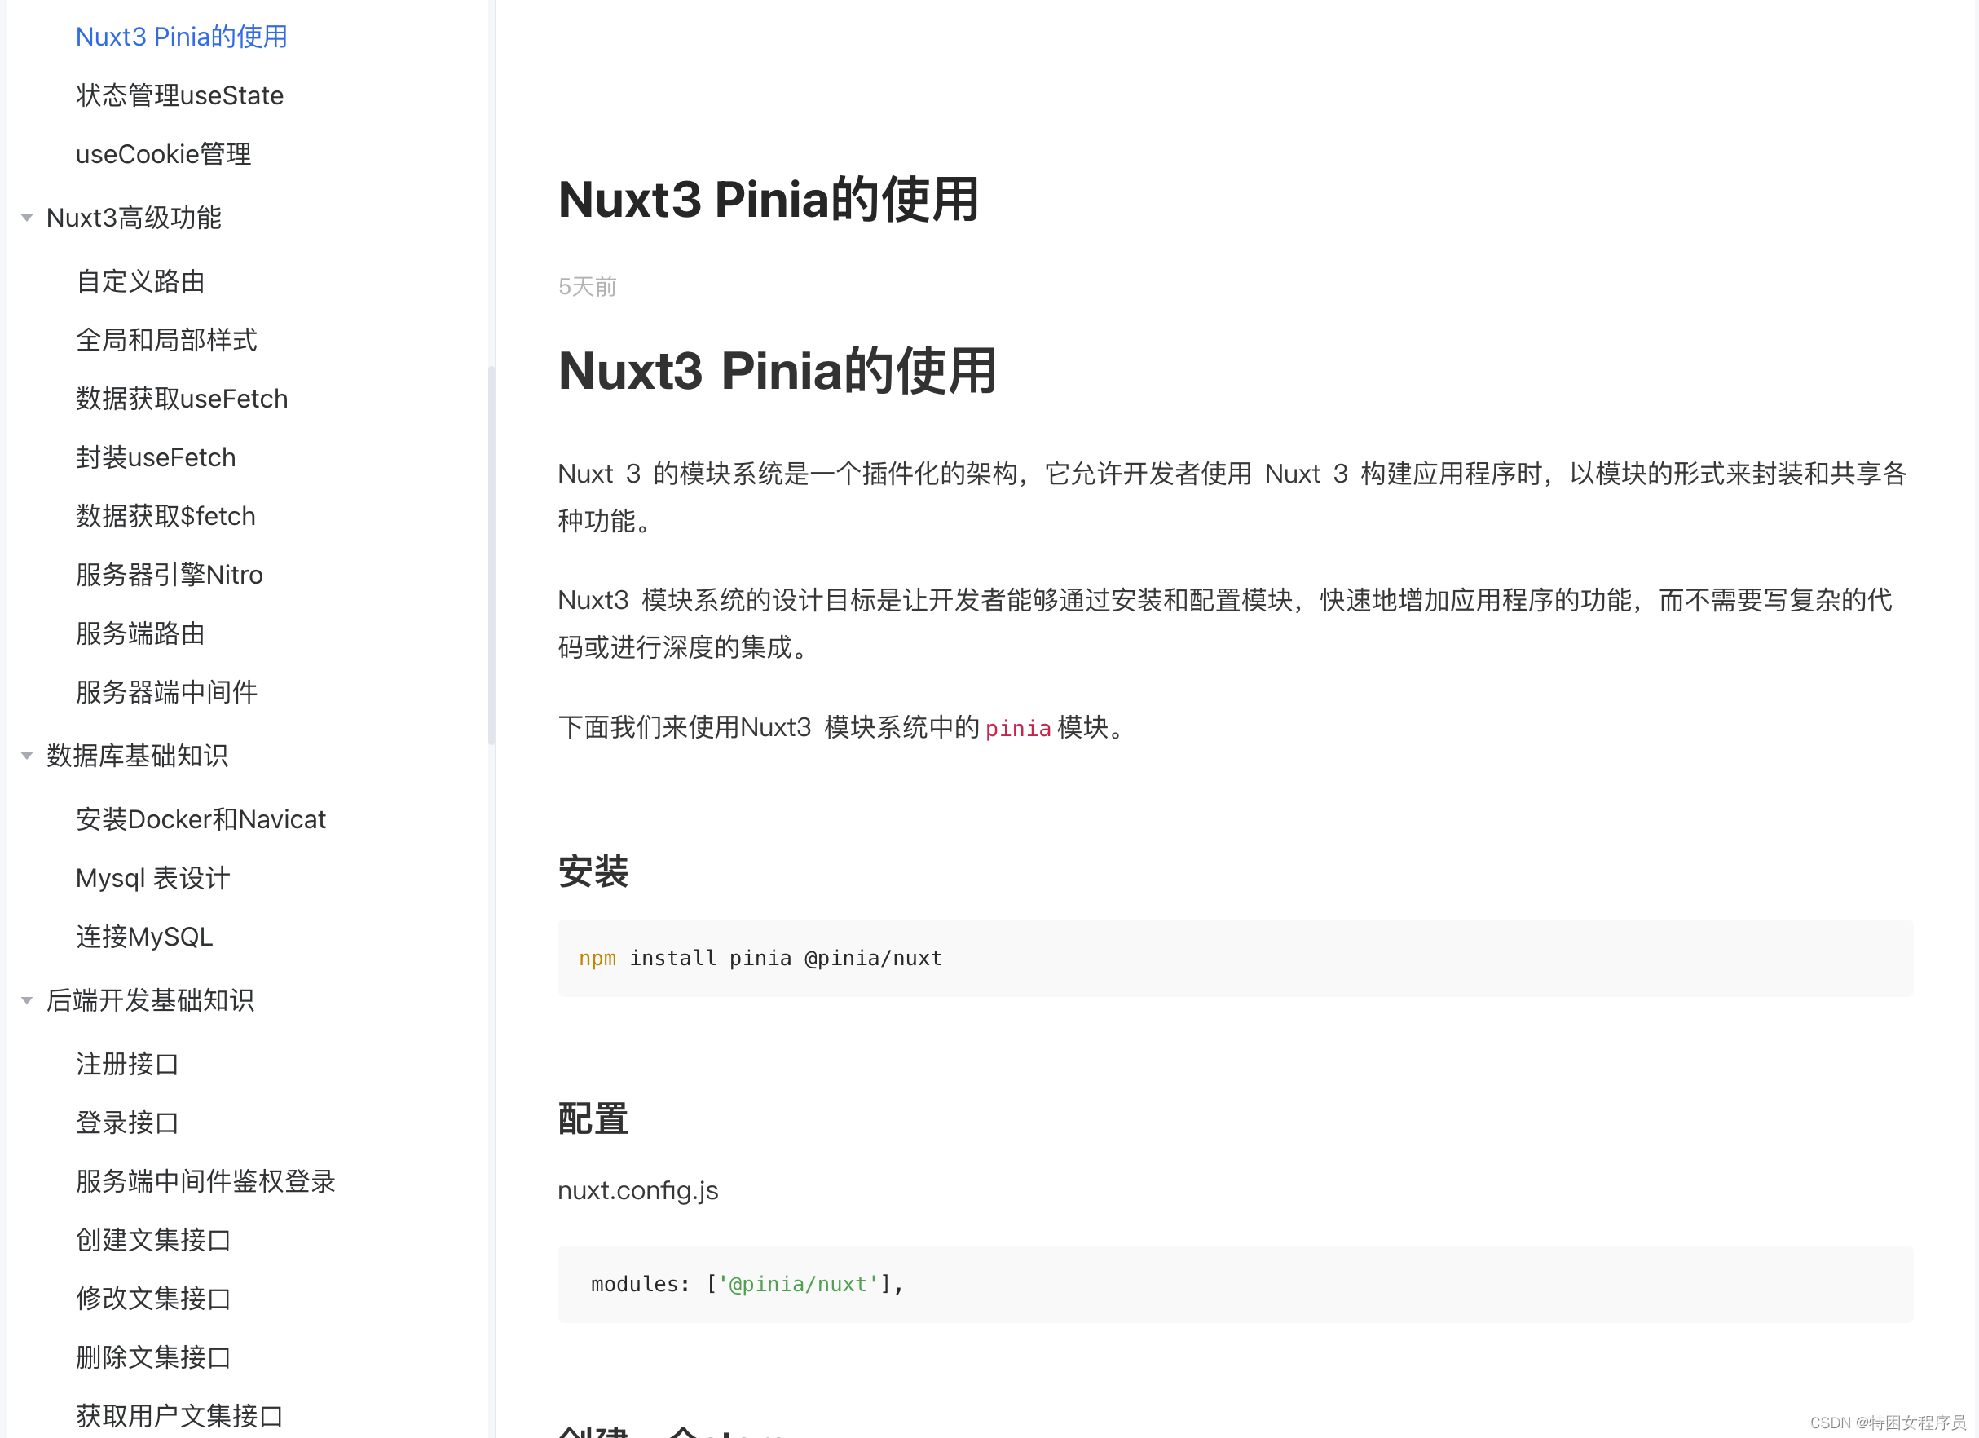Open 封装useFetch sidebar item
Screen dimensions: 1979x1438
point(156,457)
